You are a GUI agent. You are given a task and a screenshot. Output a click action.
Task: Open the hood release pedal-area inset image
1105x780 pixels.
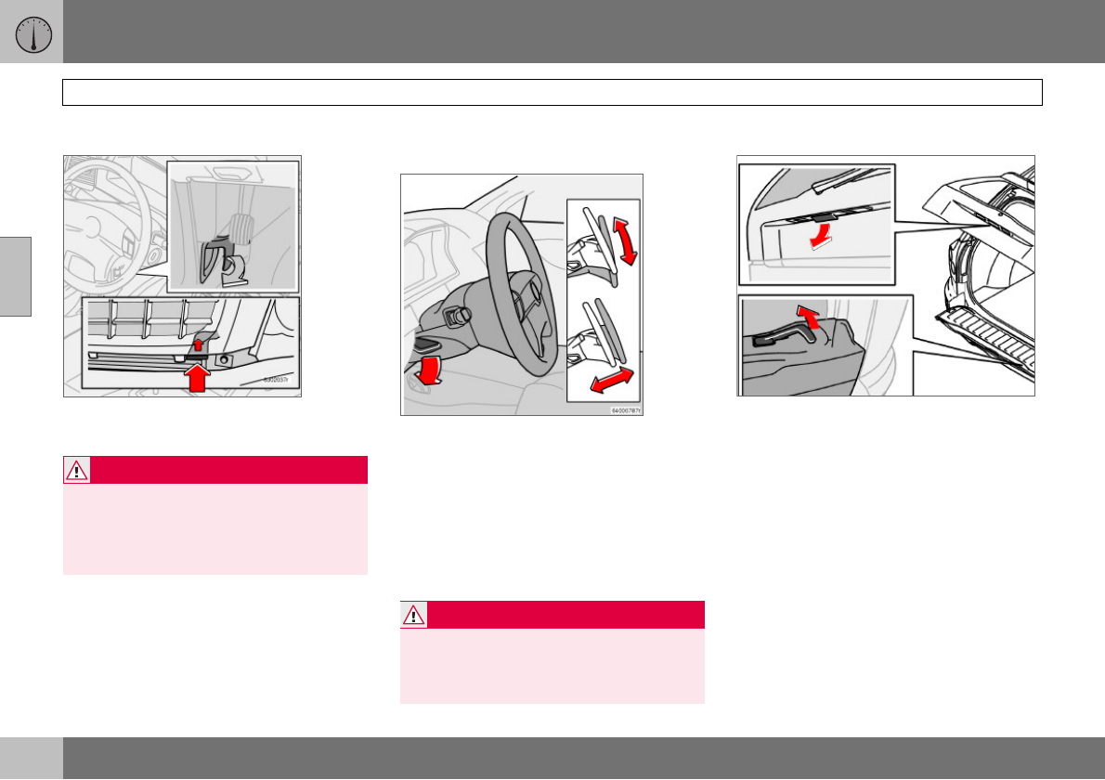pos(233,227)
